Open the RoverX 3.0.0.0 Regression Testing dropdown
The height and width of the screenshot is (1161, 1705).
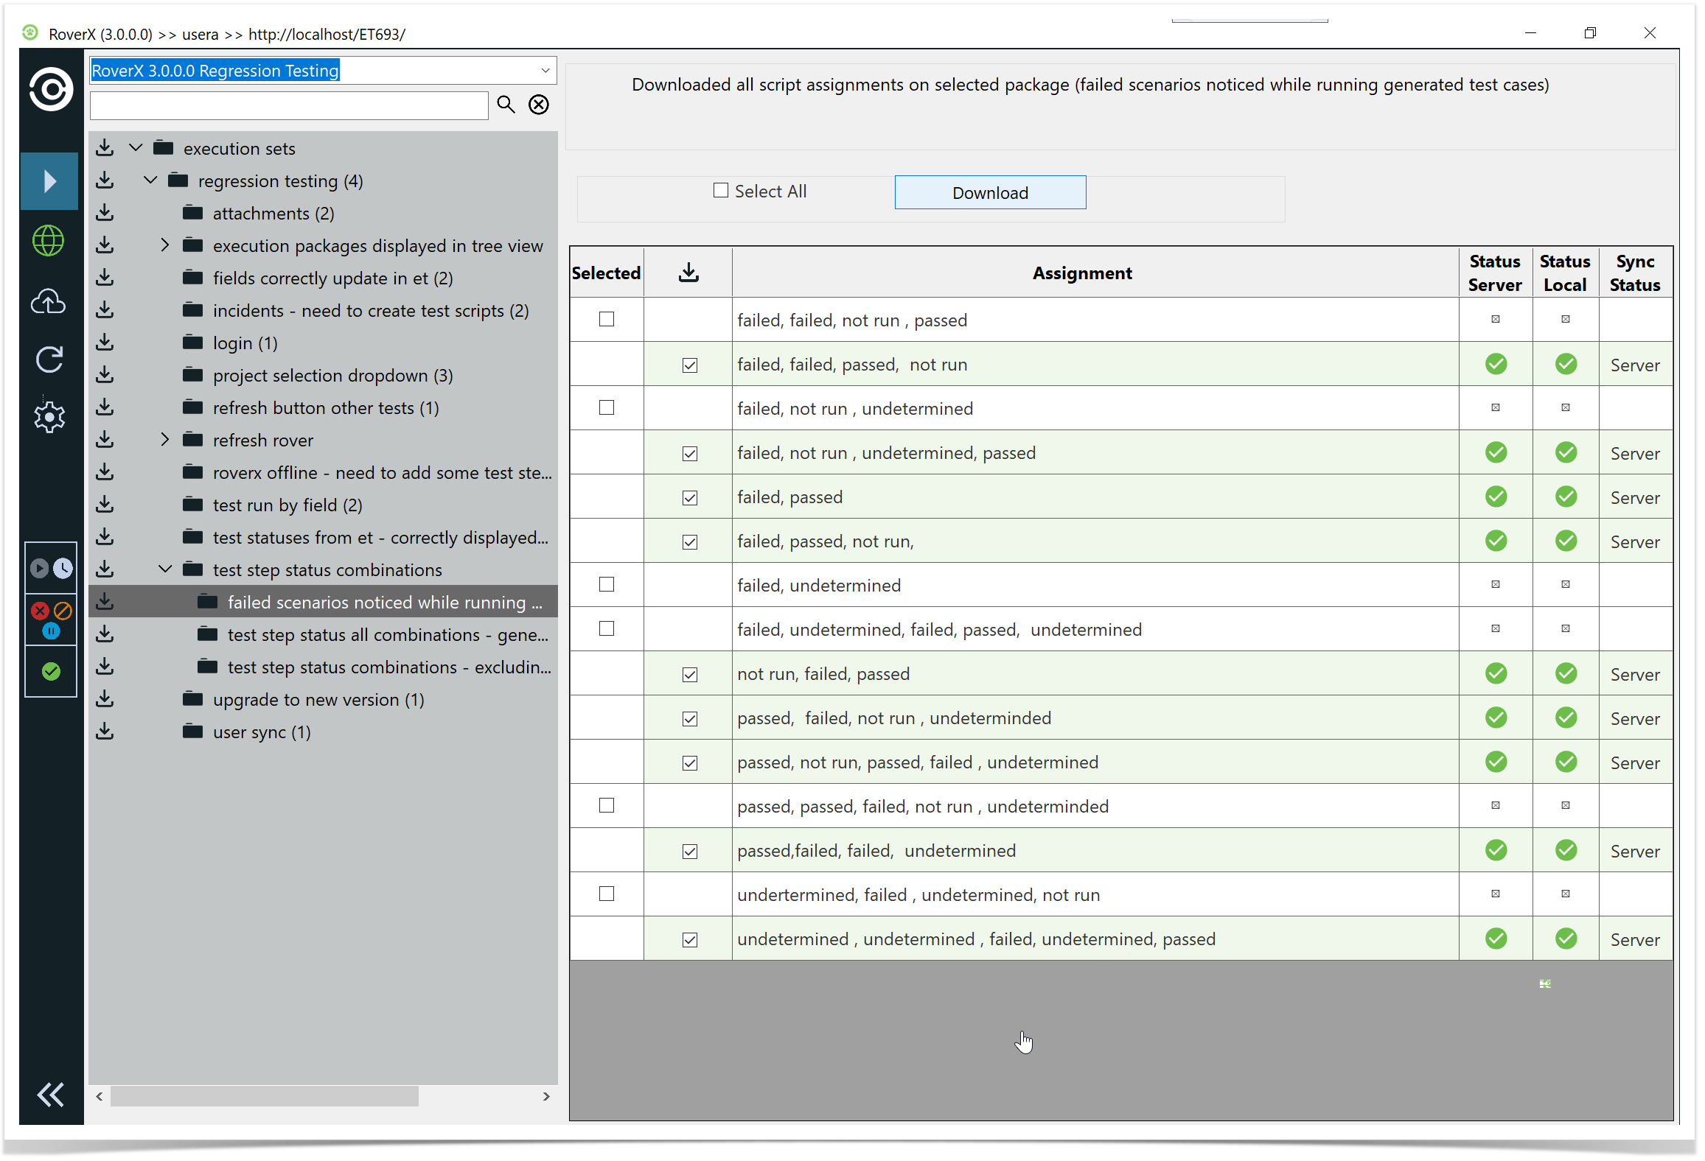point(545,71)
